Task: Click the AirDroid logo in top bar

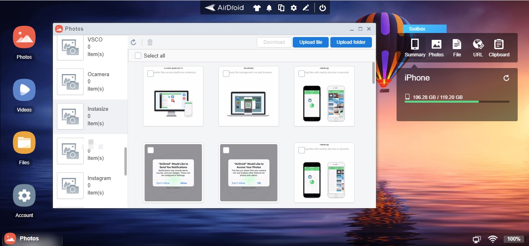Action: [224, 7]
